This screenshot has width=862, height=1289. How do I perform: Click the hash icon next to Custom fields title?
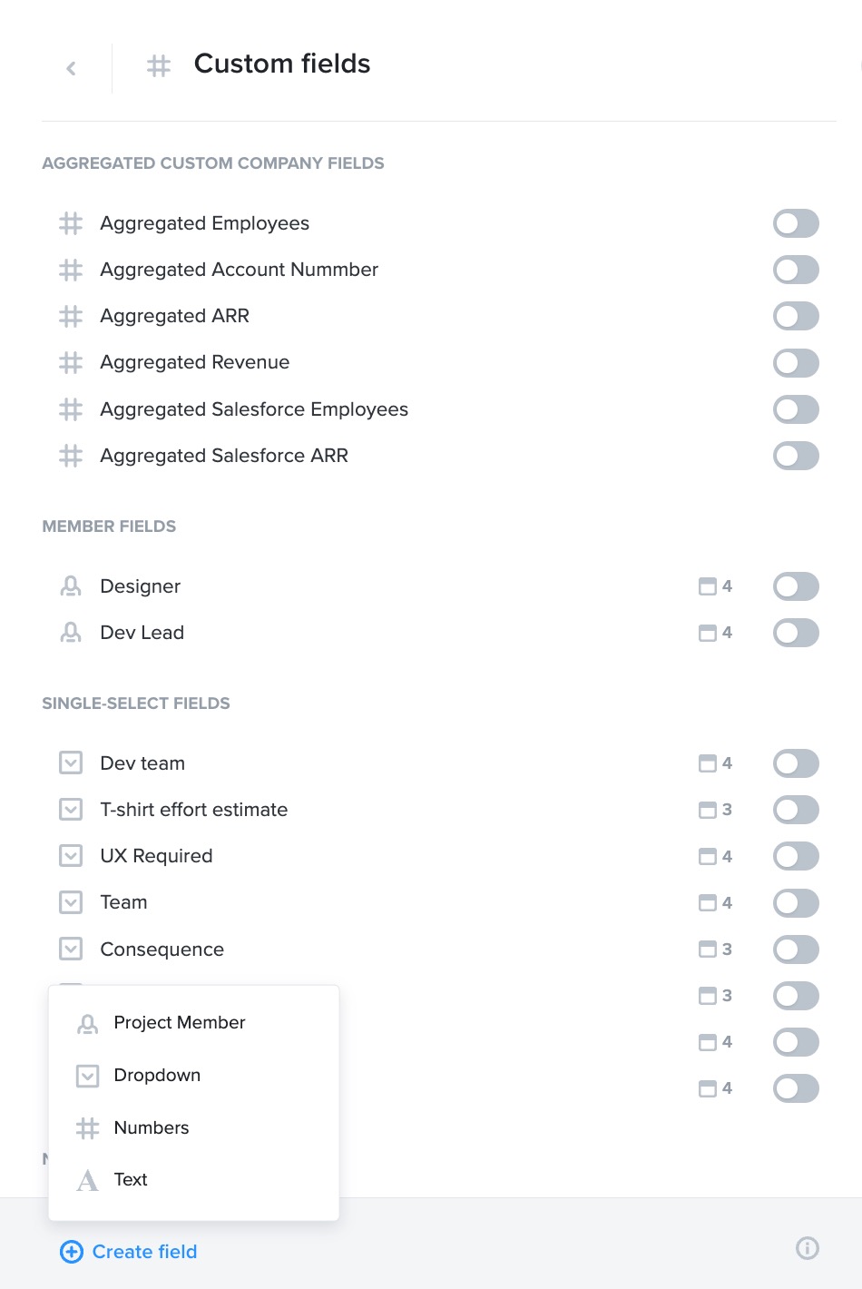pos(159,66)
